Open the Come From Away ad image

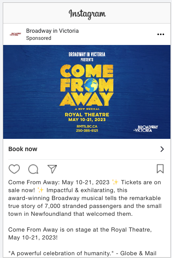pos(87,92)
